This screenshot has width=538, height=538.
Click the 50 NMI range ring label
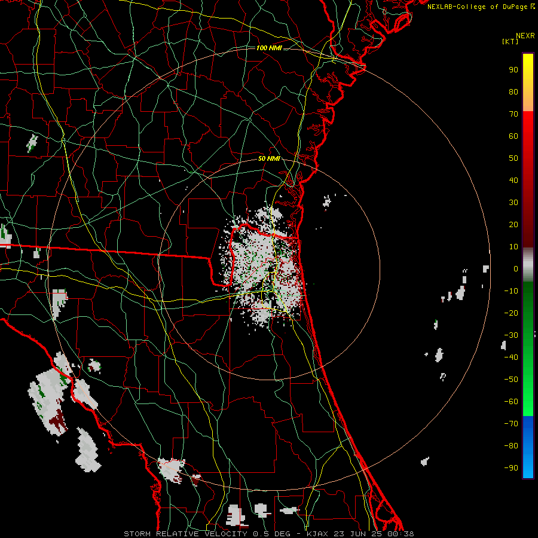pyautogui.click(x=269, y=158)
